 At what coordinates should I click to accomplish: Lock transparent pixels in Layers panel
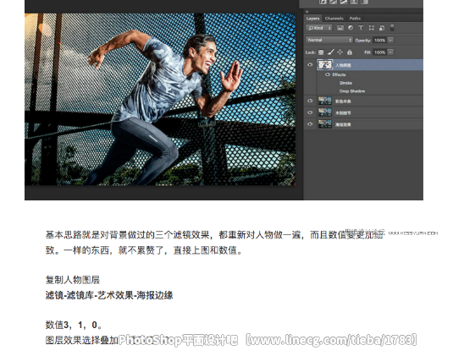click(x=321, y=52)
